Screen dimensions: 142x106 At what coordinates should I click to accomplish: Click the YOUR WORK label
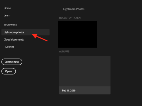(10, 25)
